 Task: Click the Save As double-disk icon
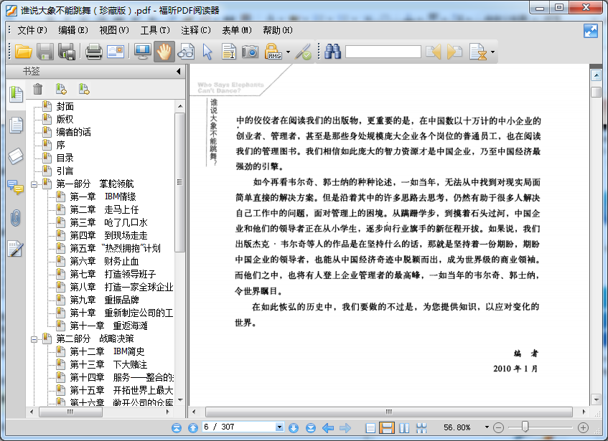point(66,52)
